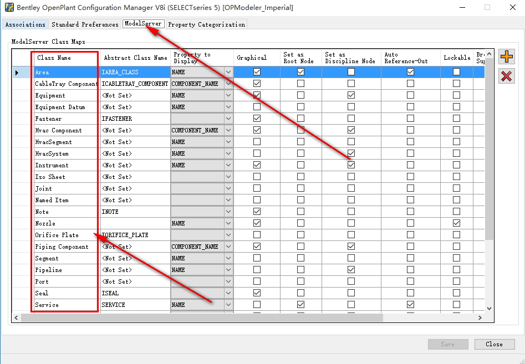Viewport: 525px width, 364px height.
Task: Click the scroll up arrow of the grid
Action: coord(489,54)
